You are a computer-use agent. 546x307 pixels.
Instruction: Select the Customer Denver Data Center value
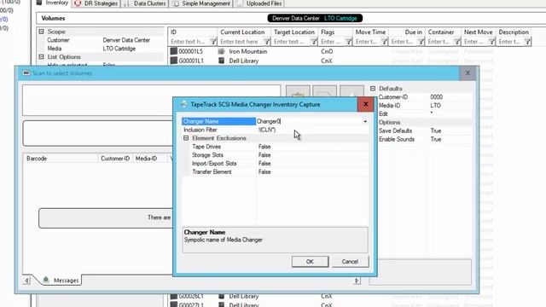click(x=126, y=40)
